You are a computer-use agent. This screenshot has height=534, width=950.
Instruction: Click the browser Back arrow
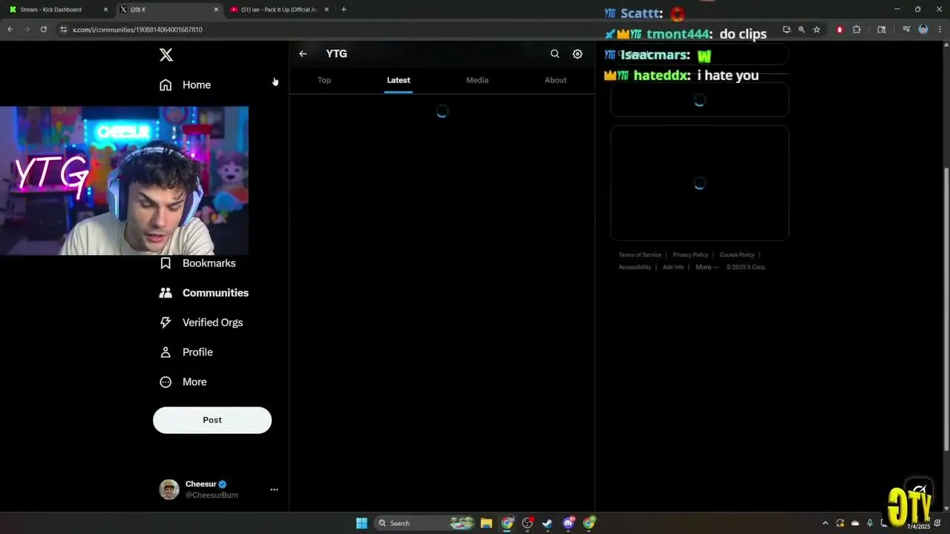[x=10, y=30]
